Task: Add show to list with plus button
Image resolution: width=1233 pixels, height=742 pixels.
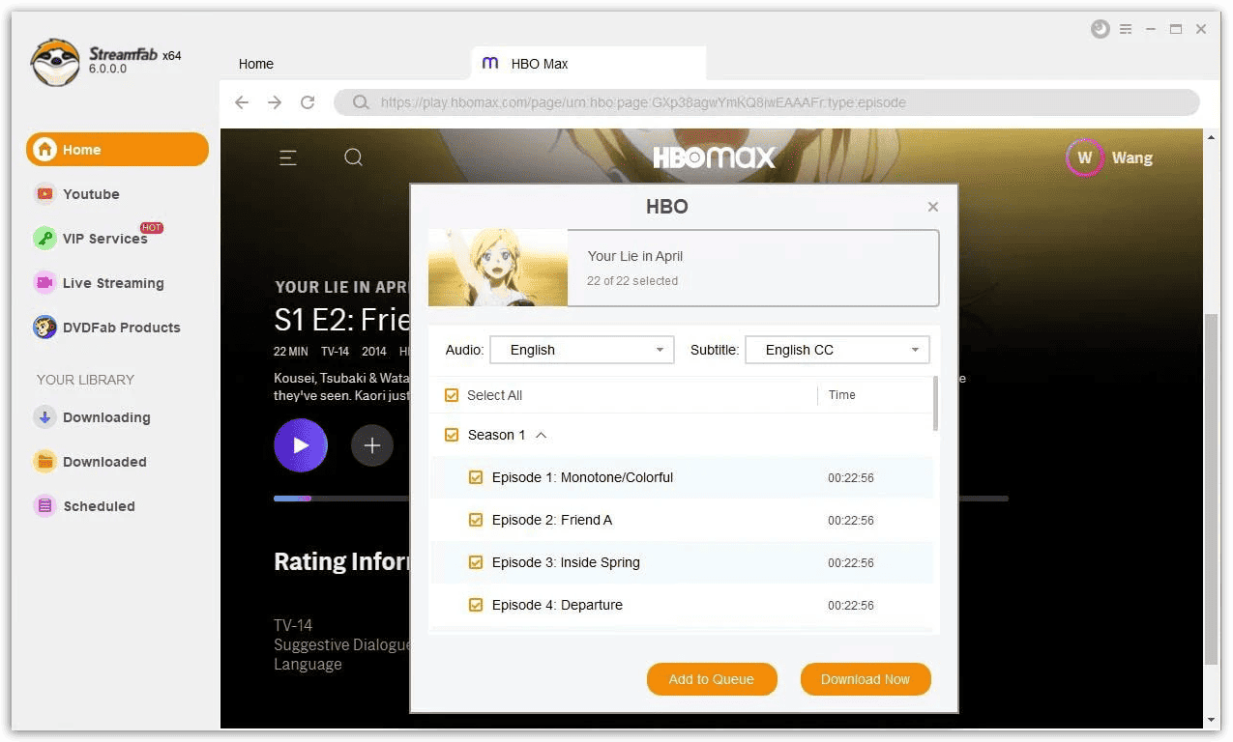Action: tap(372, 445)
